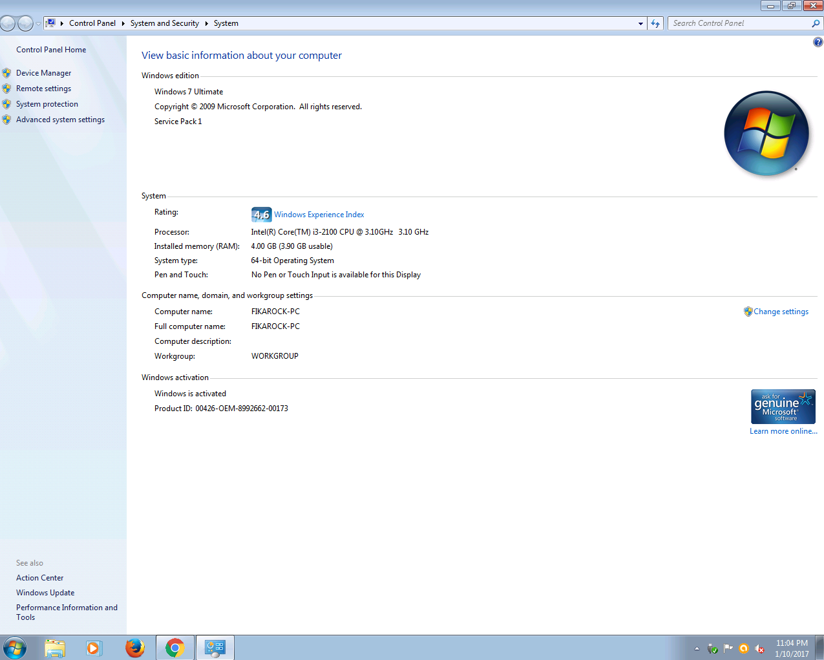Click the shield icon next to Change settings

[748, 311]
